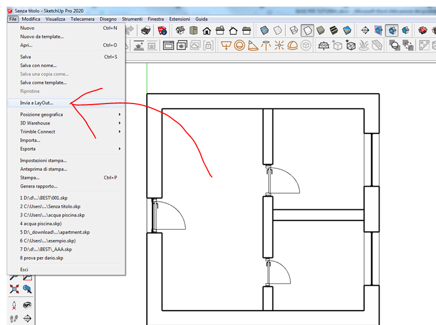Click the Print icon in toolbar
436x325 pixels.
pyautogui.click(x=145, y=30)
